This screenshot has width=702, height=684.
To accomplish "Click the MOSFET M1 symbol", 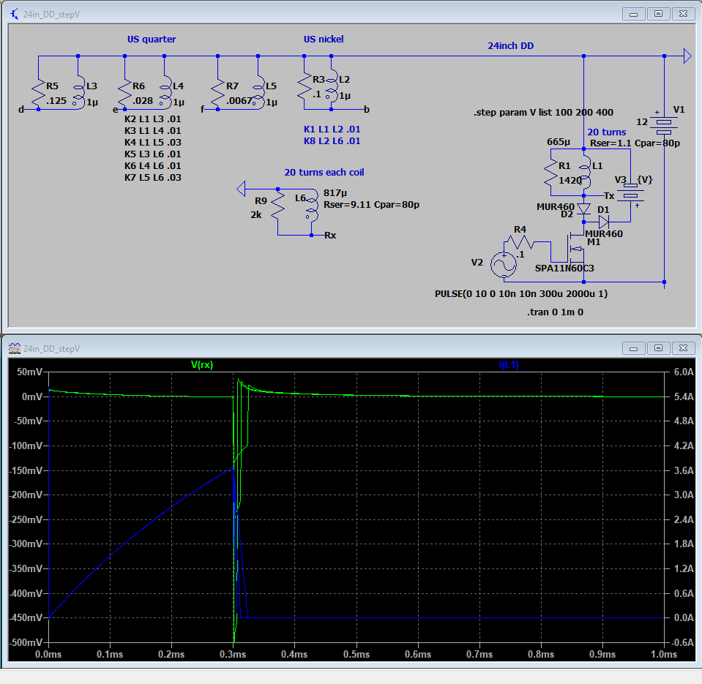I will click(x=574, y=247).
